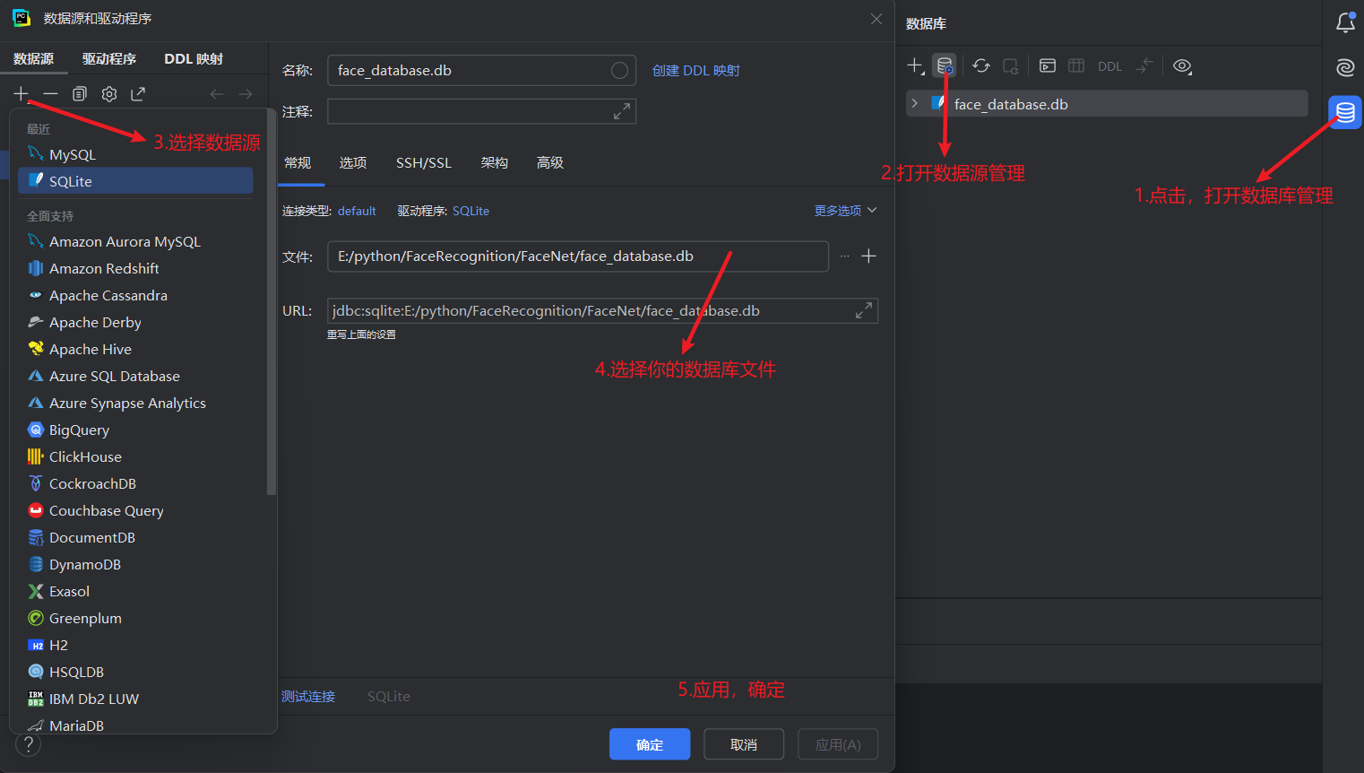Image resolution: width=1364 pixels, height=773 pixels.
Task: Click the 应用(A) button
Action: pos(838,744)
